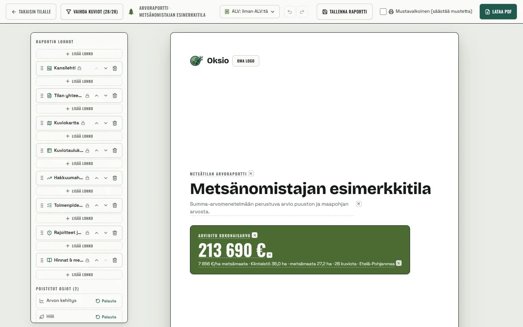Delete the Hinnat & me... section

[115, 260]
